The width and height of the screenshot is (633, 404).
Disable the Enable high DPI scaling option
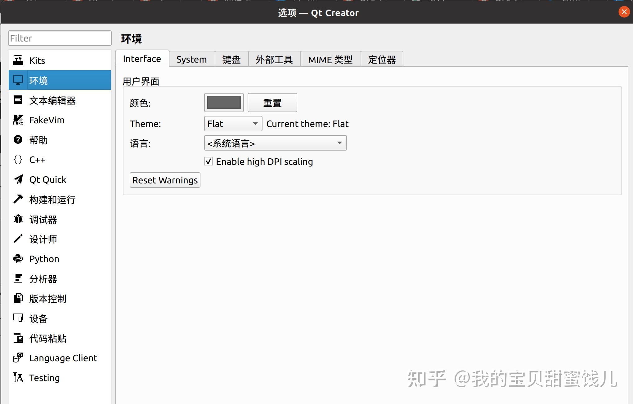[x=208, y=161]
